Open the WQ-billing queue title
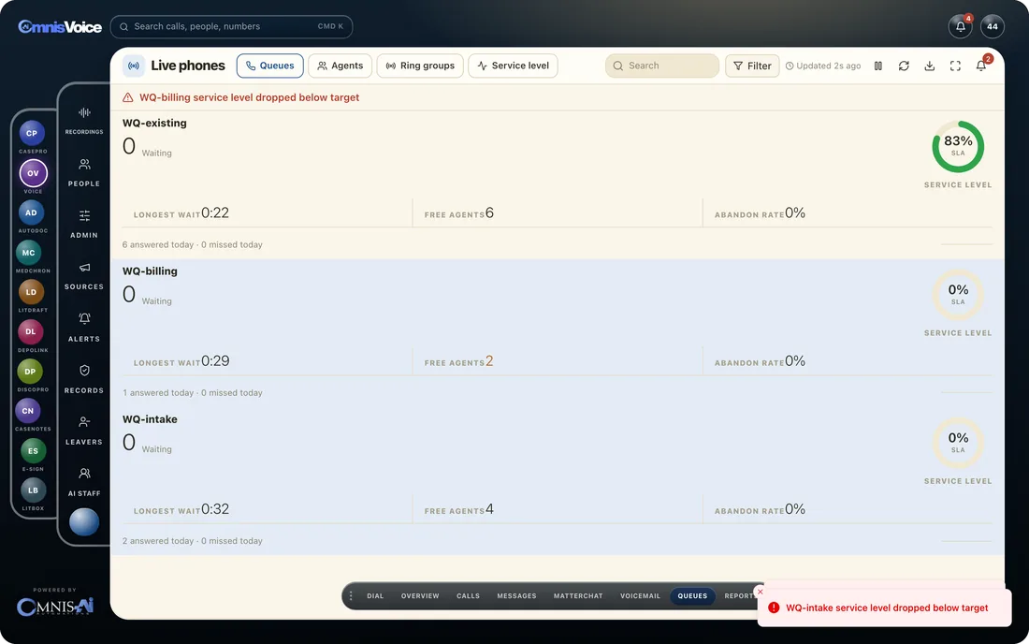The image size is (1029, 644). click(150, 271)
